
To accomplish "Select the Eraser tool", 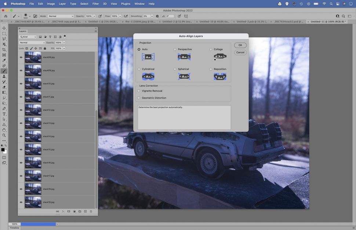I will (x=4, y=87).
